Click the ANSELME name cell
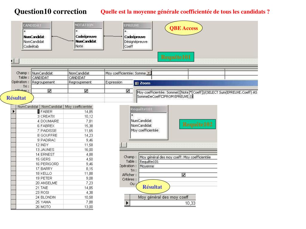Screen dimensions: 306x229 click(x=52, y=183)
